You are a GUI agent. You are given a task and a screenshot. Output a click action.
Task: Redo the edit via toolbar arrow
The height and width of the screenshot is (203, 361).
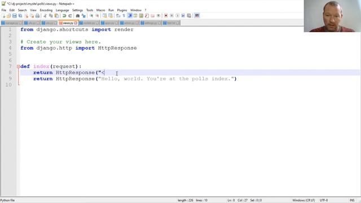[x=70, y=16]
